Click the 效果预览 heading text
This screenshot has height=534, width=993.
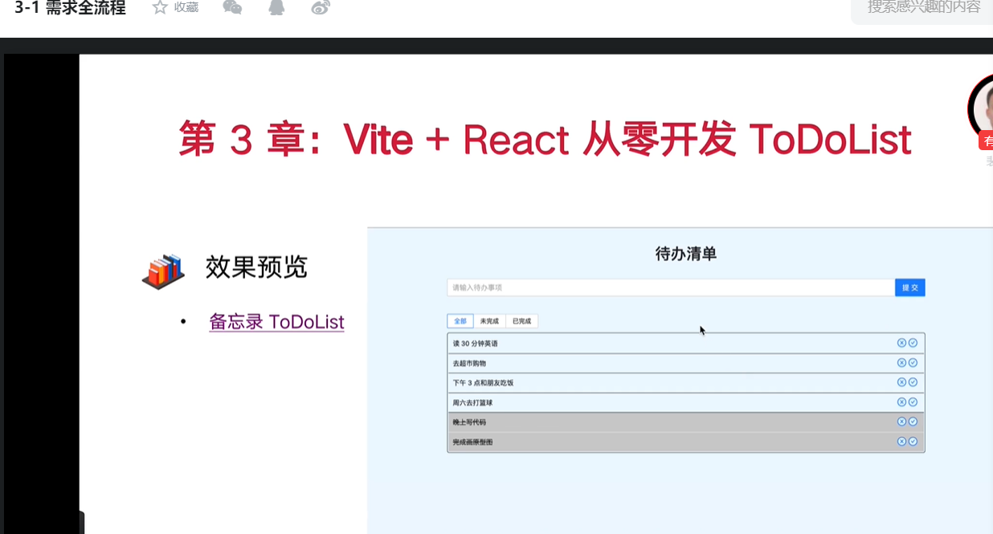[256, 267]
